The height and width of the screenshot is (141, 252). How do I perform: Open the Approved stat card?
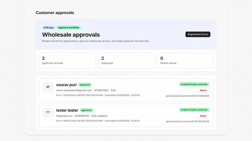coord(127,60)
